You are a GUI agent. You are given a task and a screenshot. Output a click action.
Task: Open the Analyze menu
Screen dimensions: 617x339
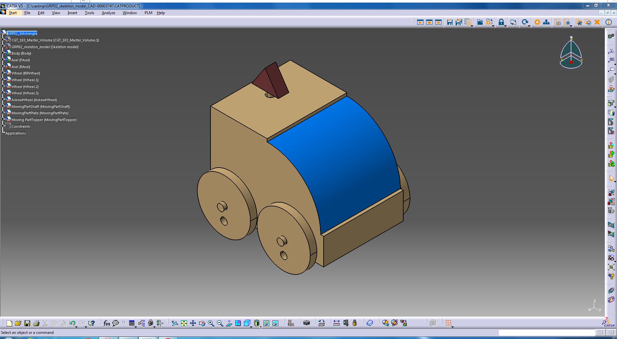[108, 13]
